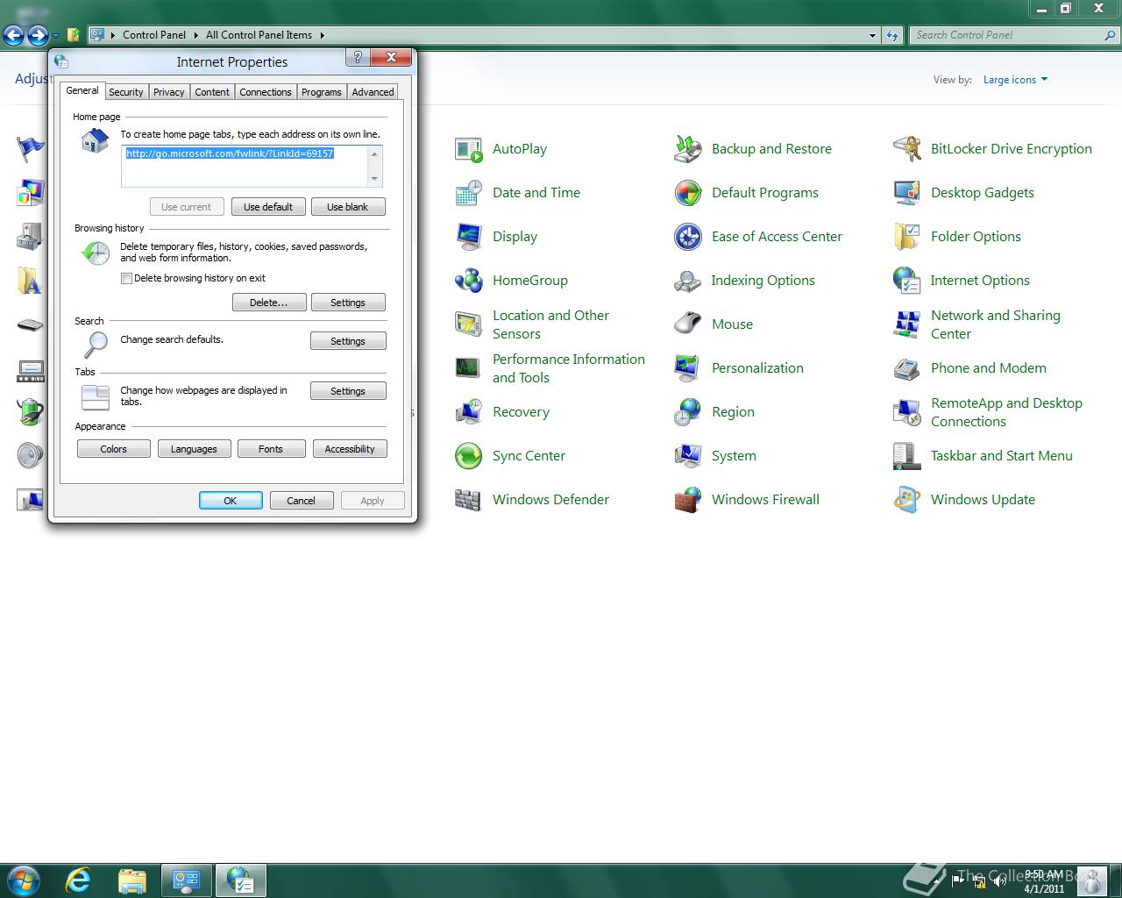Image resolution: width=1122 pixels, height=898 pixels.
Task: Open Location and Other Sensors icon
Action: click(469, 325)
